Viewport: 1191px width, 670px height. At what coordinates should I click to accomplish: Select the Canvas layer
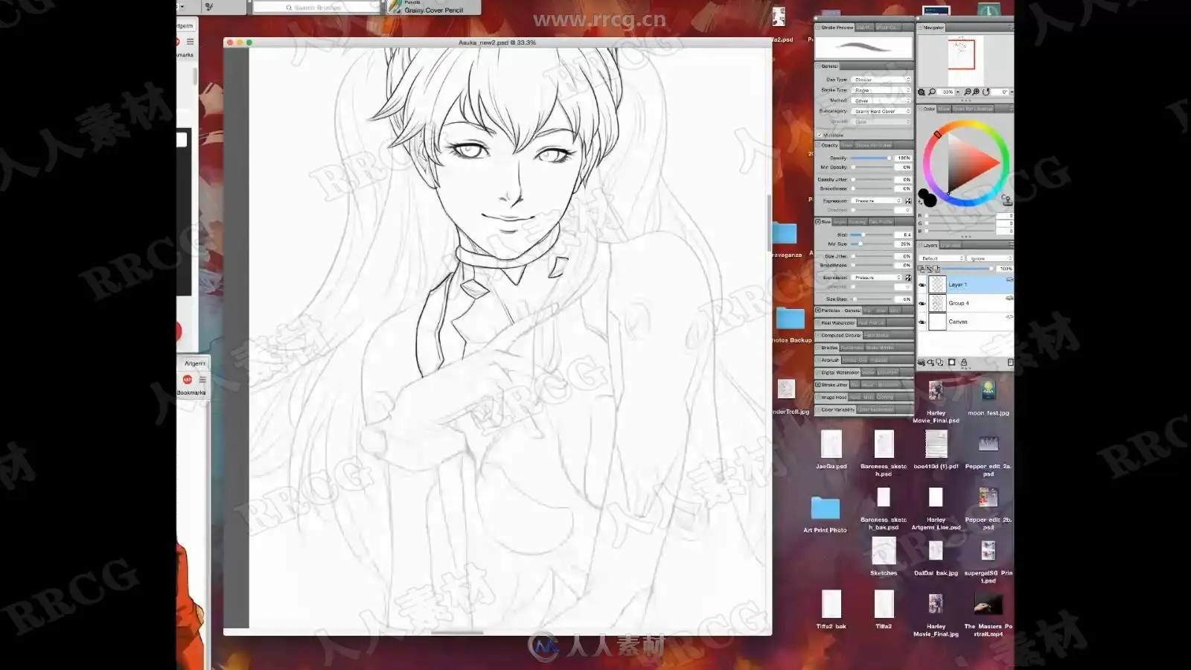[966, 322]
